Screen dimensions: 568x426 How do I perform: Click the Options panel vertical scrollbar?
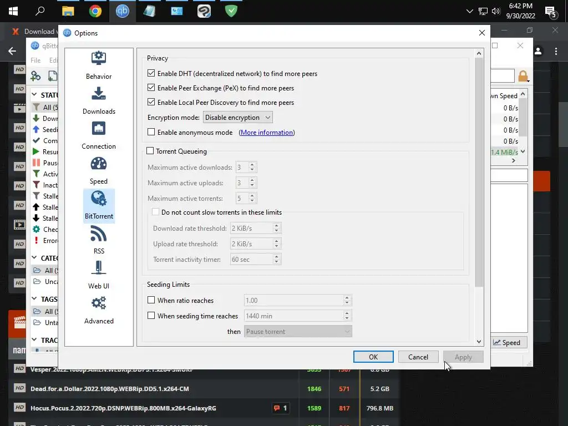[479, 172]
